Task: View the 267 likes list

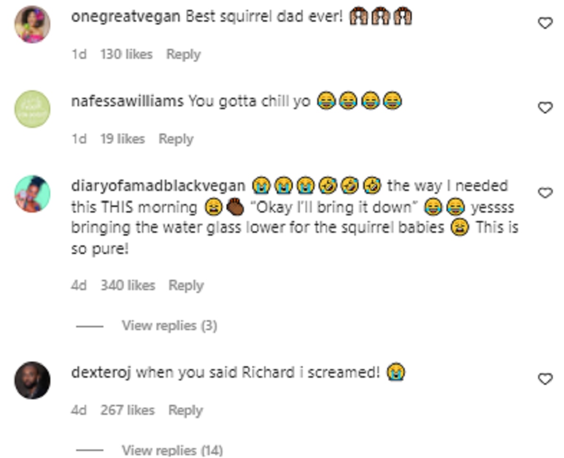Action: click(127, 411)
